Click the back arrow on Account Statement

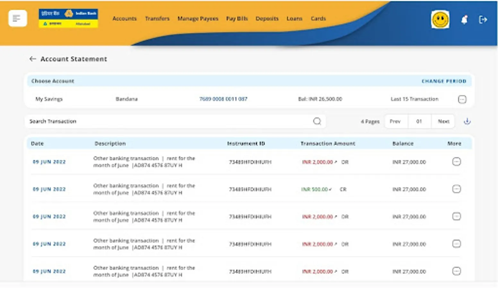tap(32, 59)
